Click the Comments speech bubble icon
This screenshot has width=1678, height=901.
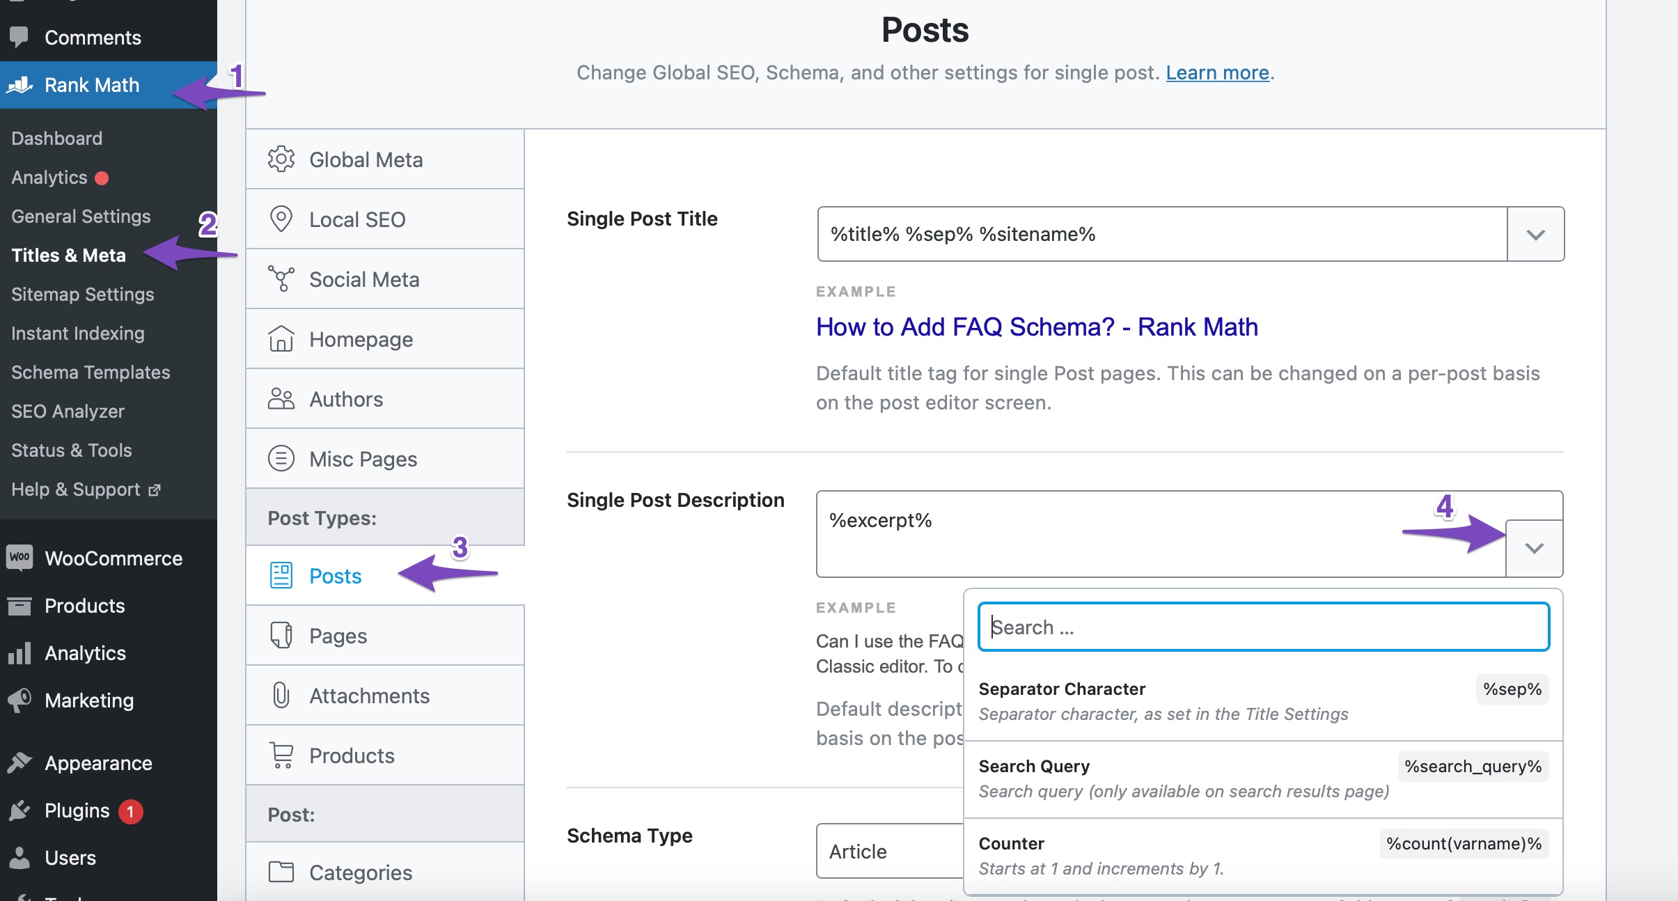tap(19, 37)
